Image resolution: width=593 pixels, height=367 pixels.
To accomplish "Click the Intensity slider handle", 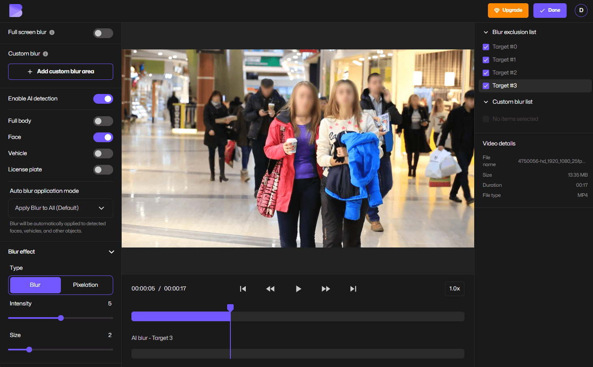I will pos(61,318).
